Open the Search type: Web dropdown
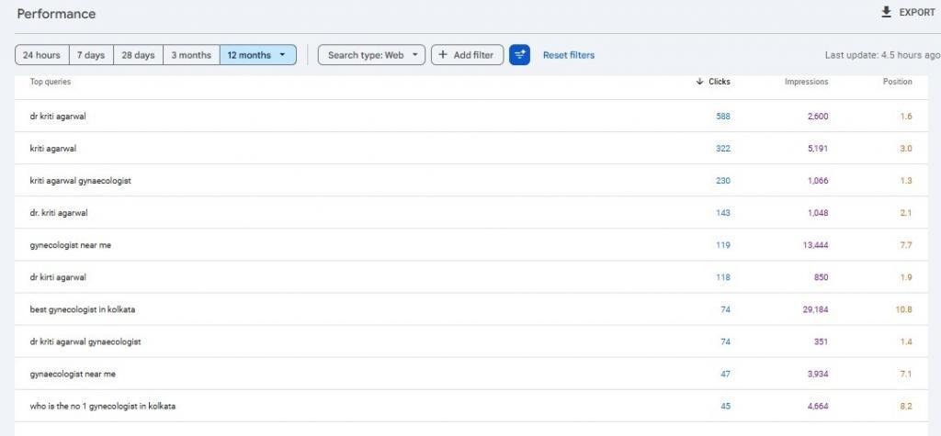This screenshot has height=436, width=941. [x=371, y=54]
